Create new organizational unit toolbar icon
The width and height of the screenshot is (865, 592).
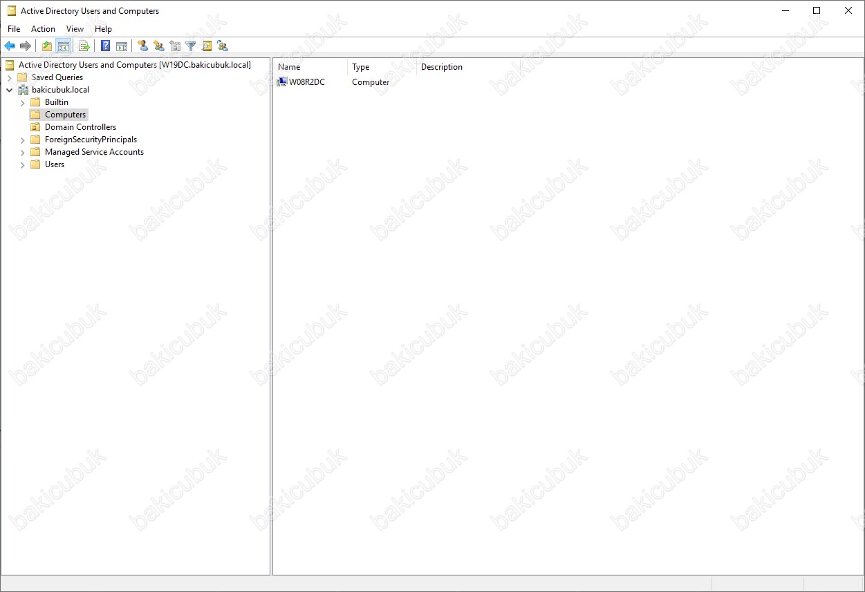click(175, 46)
